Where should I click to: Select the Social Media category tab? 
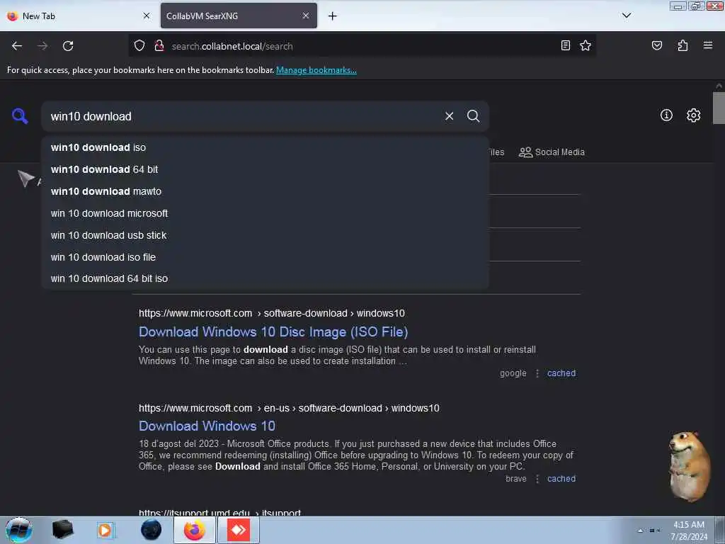click(x=552, y=152)
